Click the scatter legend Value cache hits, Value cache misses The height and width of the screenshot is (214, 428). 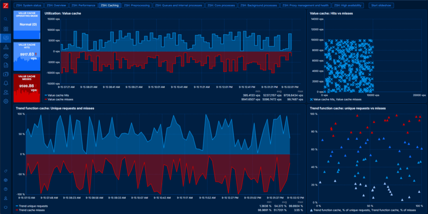[x=335, y=100]
